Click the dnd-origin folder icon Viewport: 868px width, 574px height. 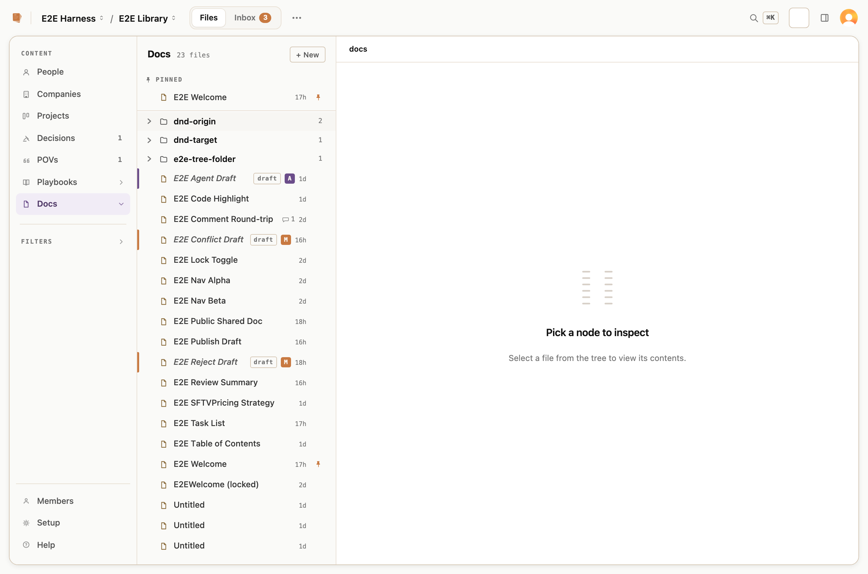coord(164,121)
